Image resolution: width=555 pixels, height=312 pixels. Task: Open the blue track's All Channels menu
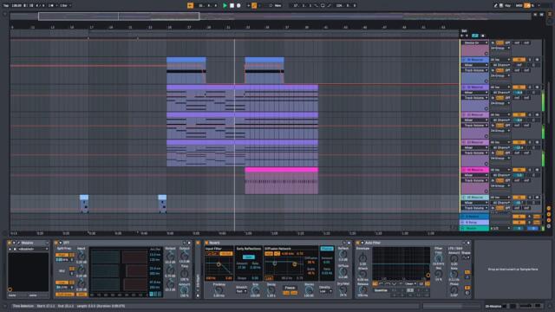[x=501, y=65]
